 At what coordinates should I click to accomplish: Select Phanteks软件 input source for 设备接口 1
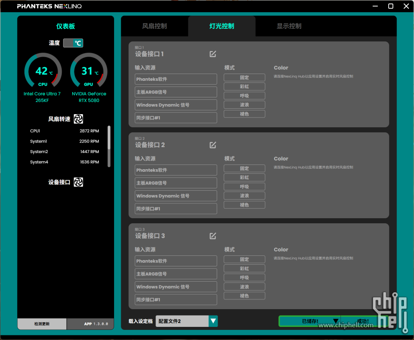tap(176, 79)
